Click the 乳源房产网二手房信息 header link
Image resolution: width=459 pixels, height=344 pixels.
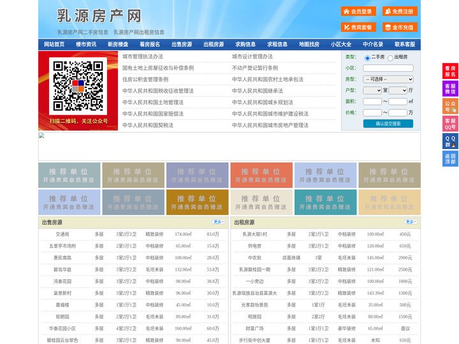coord(82,32)
